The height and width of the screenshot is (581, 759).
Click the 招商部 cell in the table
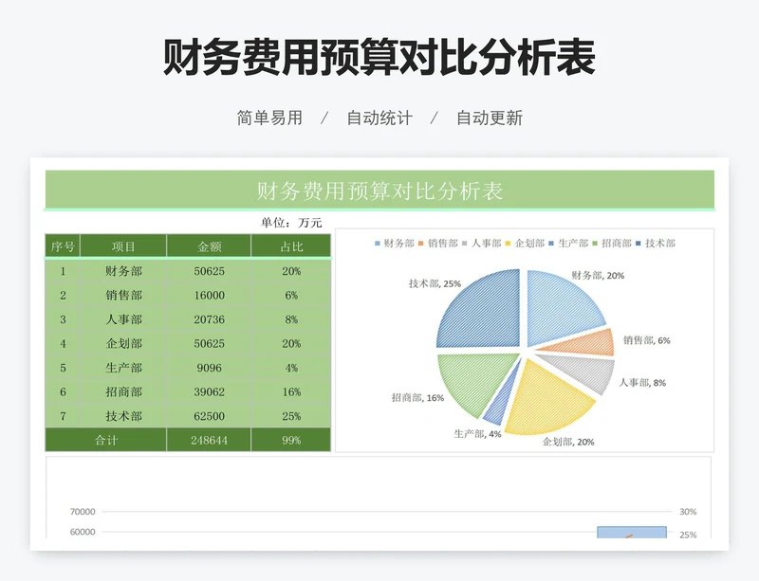click(123, 391)
